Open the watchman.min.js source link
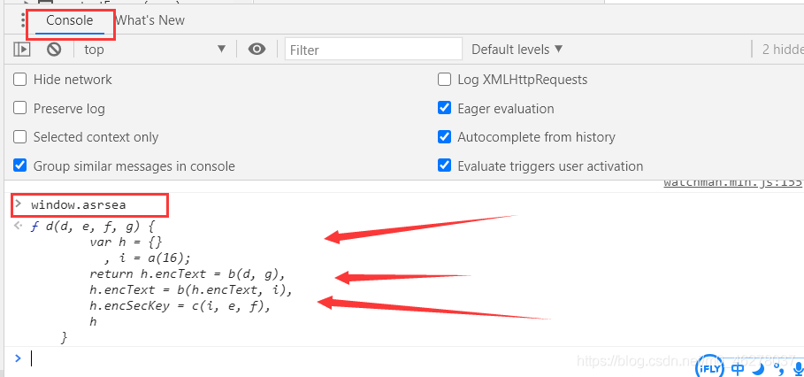Screen dimensions: 804x377 733,182
